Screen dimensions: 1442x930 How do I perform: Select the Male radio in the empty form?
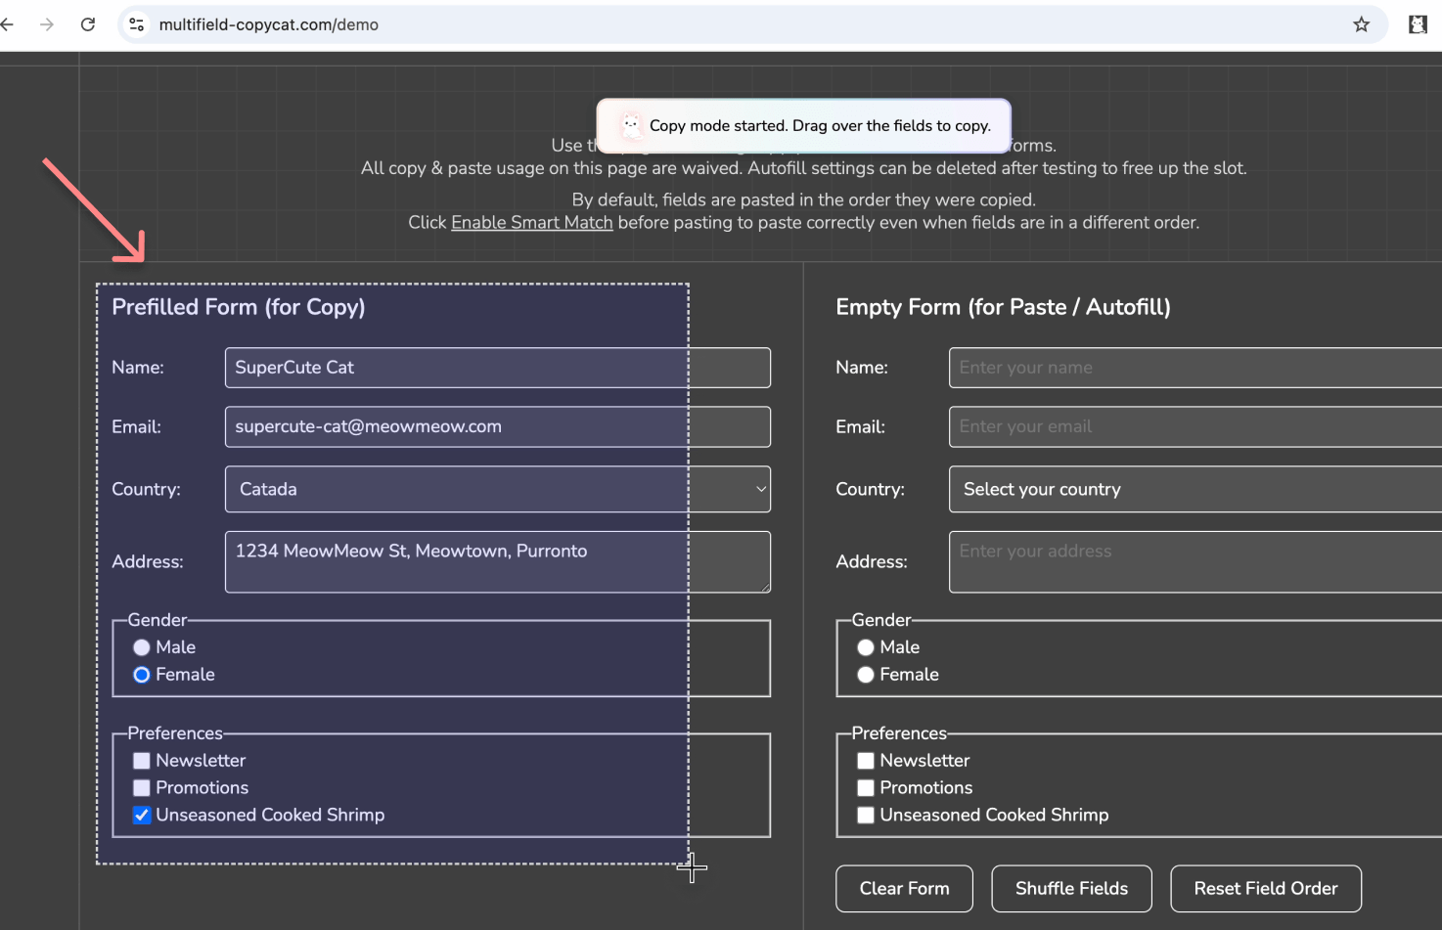click(x=865, y=647)
